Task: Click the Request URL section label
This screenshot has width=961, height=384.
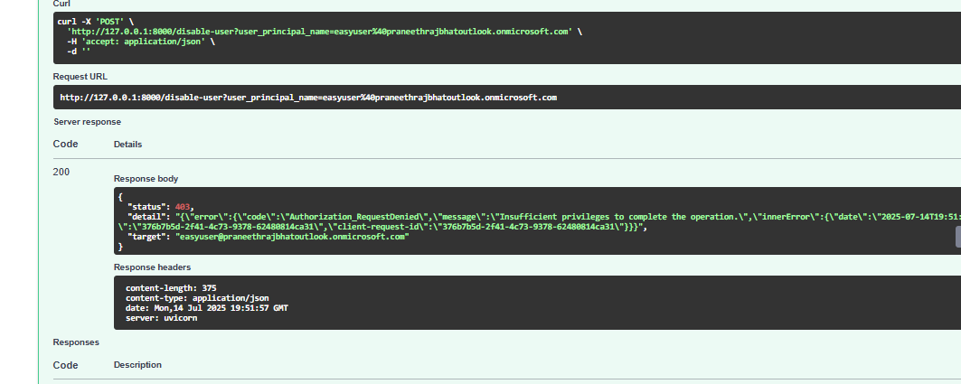Action: pyautogui.click(x=80, y=77)
